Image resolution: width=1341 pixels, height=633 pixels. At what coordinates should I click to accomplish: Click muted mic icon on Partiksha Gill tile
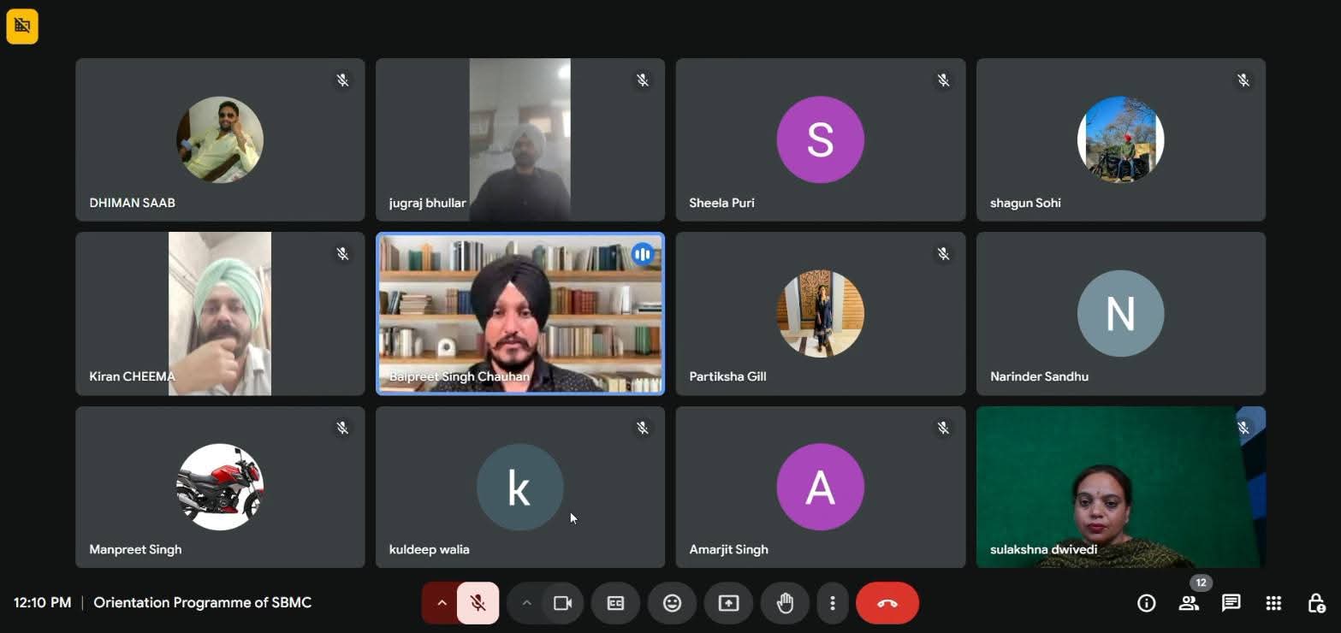click(943, 253)
